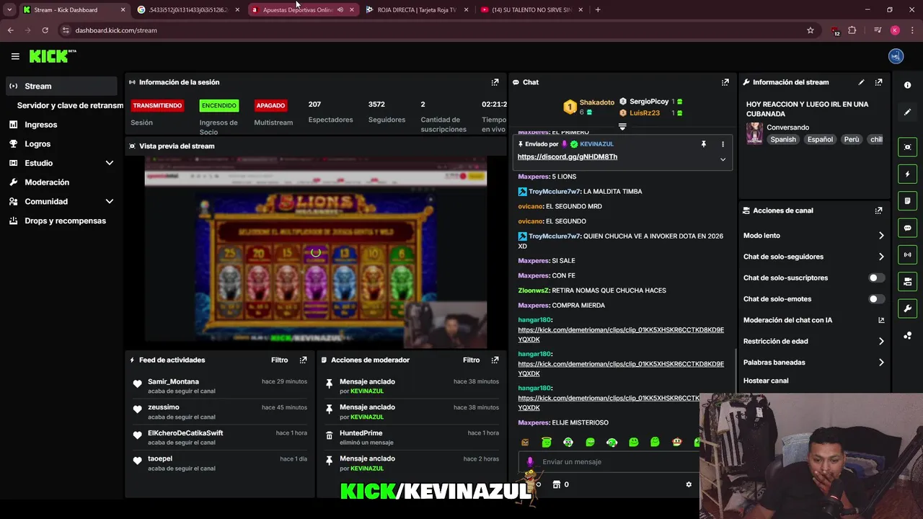Toggle the channel actions icon in right toolbar
This screenshot has height=519, width=923.
pos(907,281)
